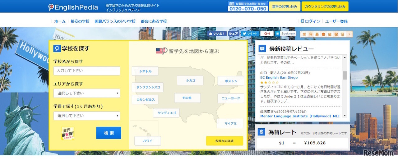This screenshot has height=160, width=398.
Task: Click the US flag map icon
Action: (162, 51)
